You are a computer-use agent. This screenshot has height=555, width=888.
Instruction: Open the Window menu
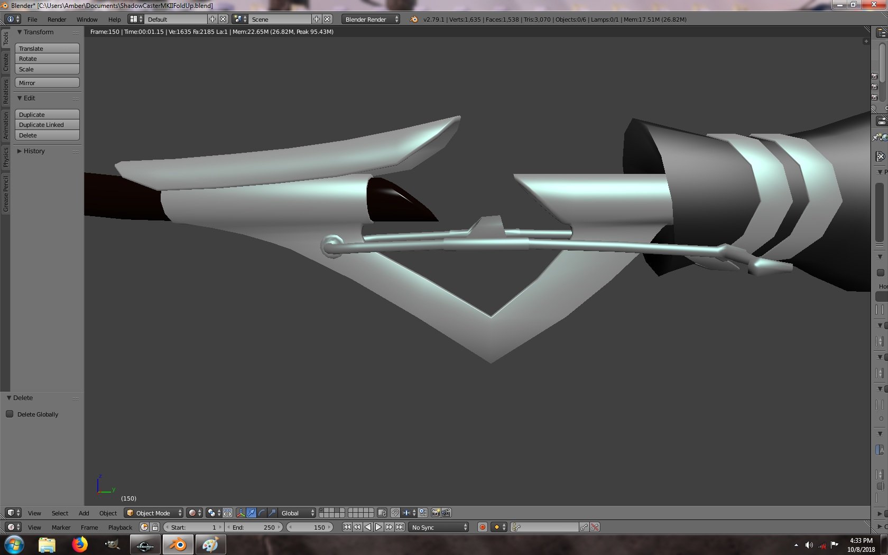[87, 19]
